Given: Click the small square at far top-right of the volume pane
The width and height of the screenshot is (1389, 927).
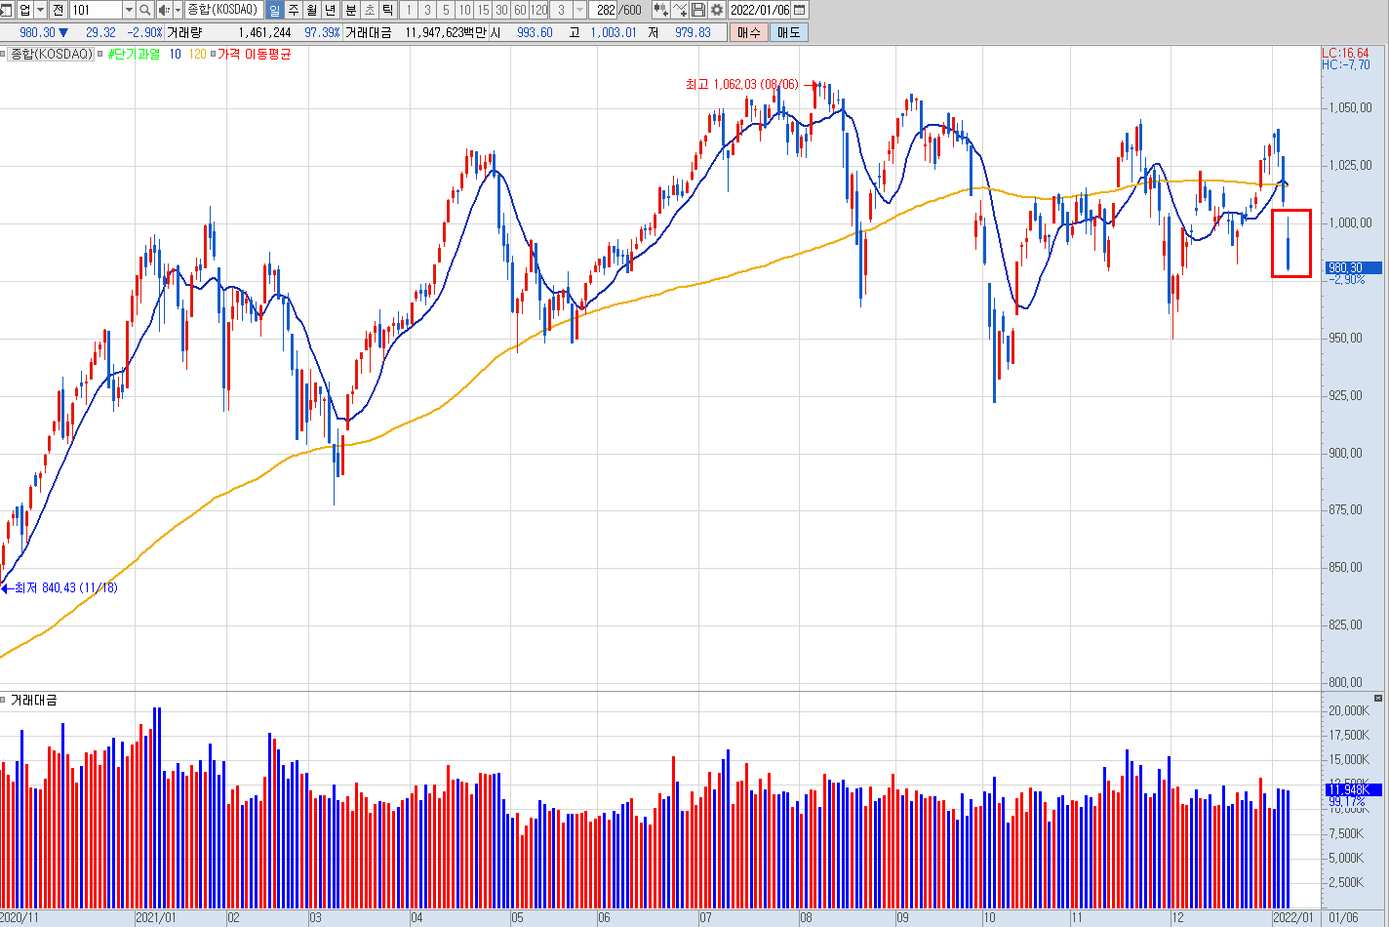Looking at the screenshot, I should (x=1378, y=699).
